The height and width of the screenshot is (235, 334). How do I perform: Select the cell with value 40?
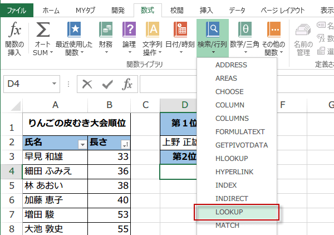point(109,200)
